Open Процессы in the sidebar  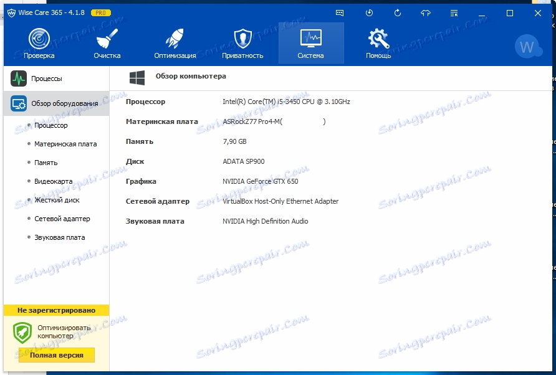56,78
